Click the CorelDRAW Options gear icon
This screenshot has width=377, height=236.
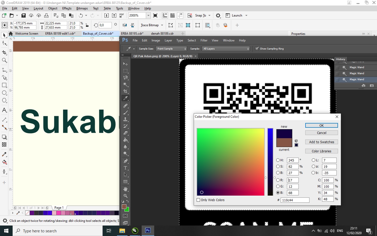tap(218, 15)
